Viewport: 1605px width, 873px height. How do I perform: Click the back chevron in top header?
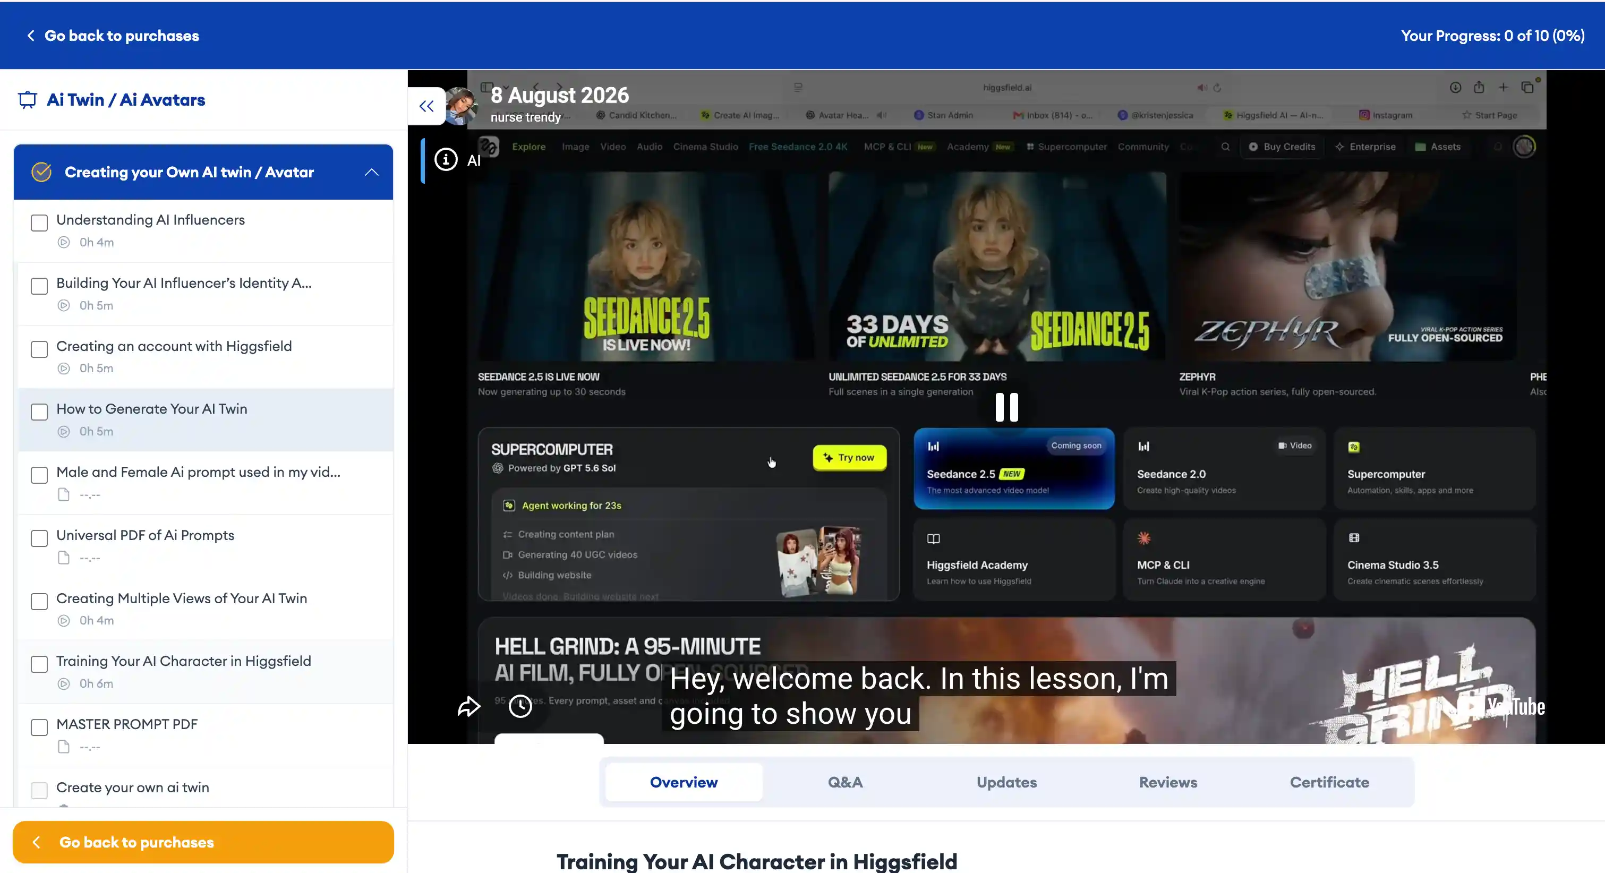coord(30,36)
